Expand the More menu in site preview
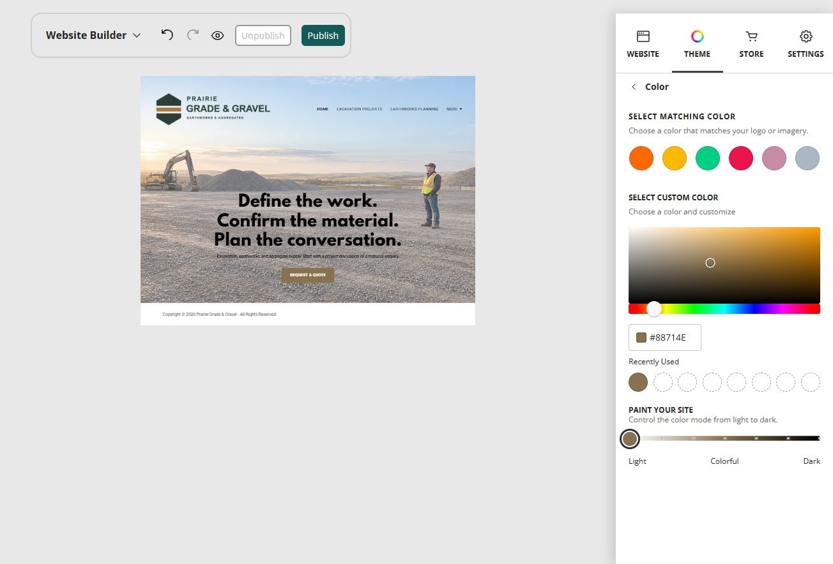833x564 pixels. click(x=454, y=109)
